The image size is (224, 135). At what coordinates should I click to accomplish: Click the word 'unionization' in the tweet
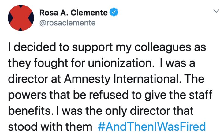tap(120, 63)
